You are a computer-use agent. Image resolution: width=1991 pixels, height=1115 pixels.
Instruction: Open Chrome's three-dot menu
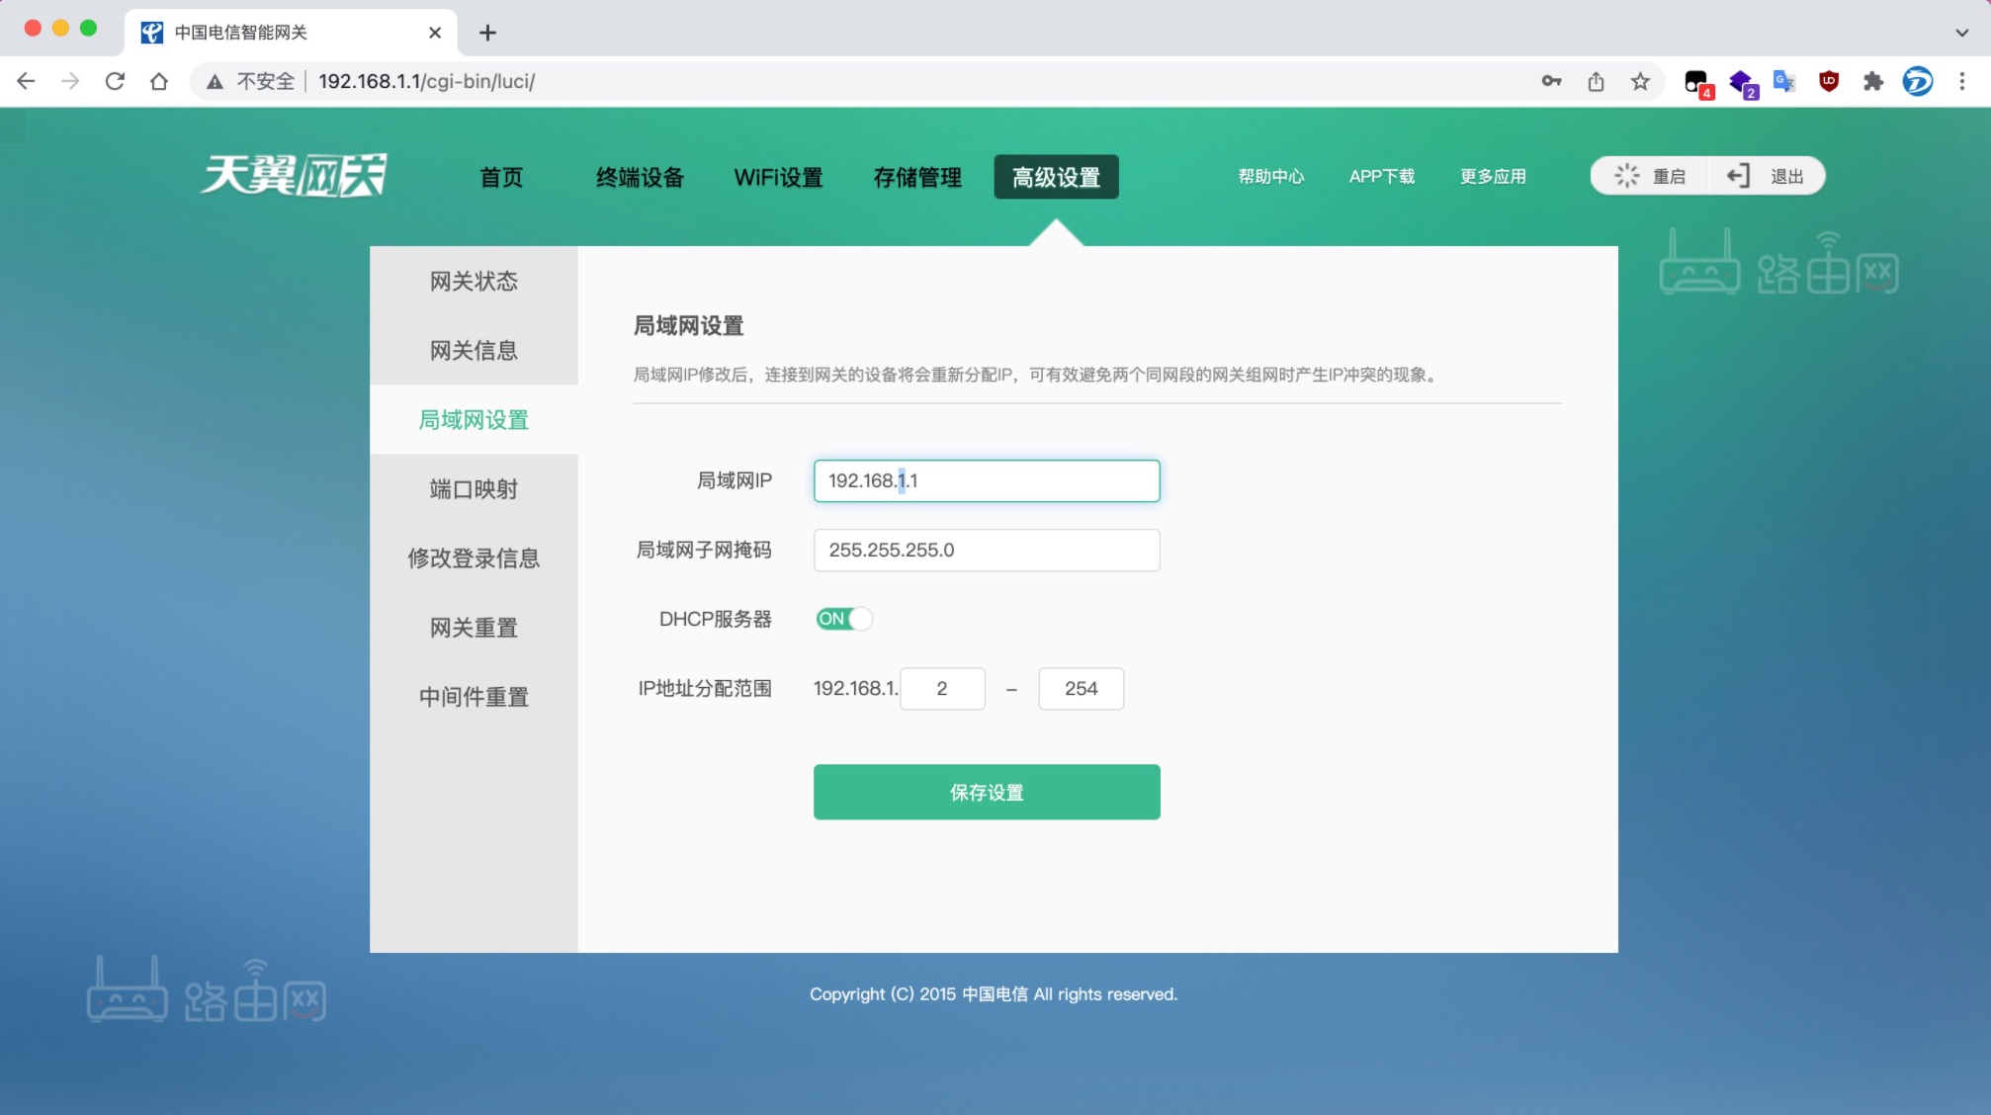[1962, 81]
